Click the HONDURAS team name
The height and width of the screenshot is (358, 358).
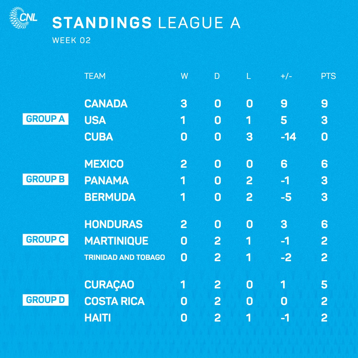pyautogui.click(x=113, y=224)
